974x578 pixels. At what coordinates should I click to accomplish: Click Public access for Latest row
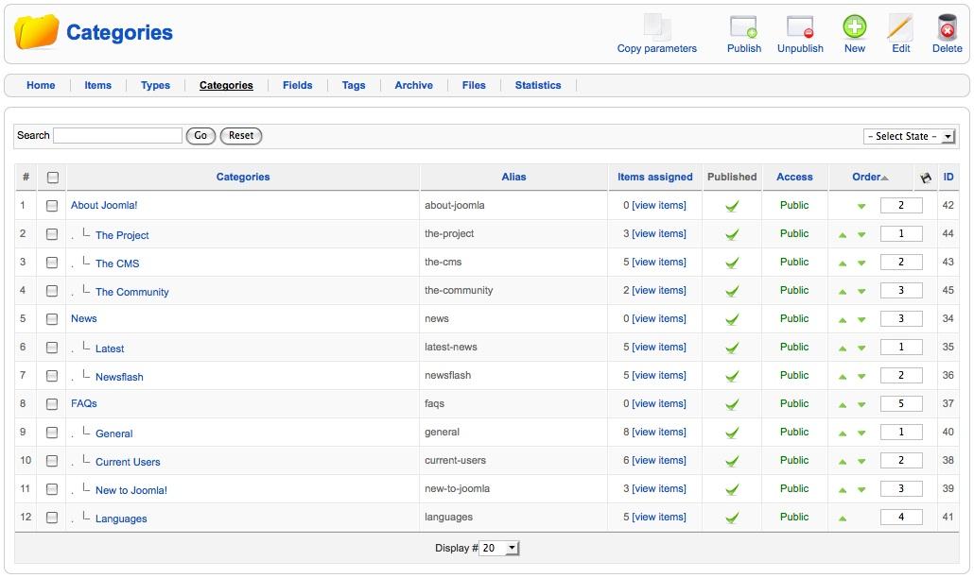pyautogui.click(x=794, y=348)
